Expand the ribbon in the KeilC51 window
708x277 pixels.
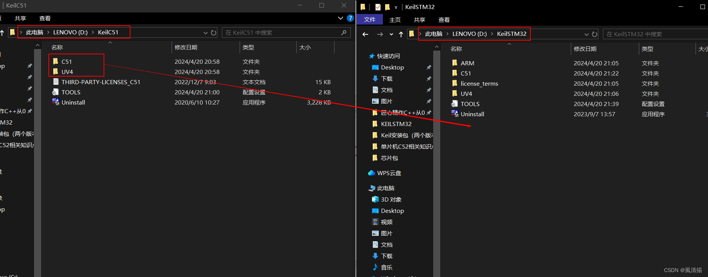340,18
